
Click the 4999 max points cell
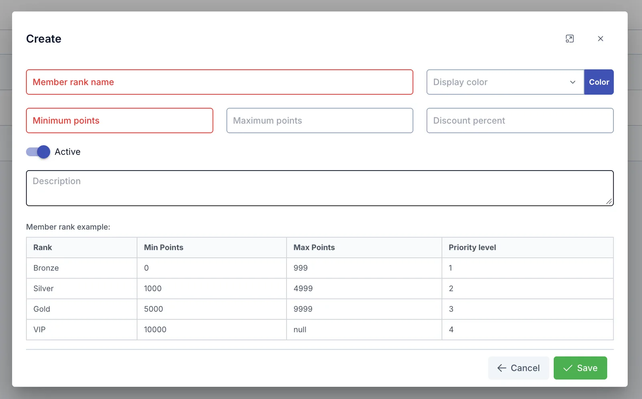(364, 288)
